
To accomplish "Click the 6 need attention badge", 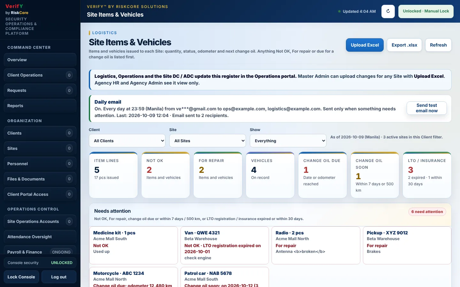I will point(427,212).
